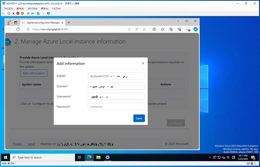The width and height of the screenshot is (260, 167).
Task: Click the System name column header
Action: click(x=31, y=84)
